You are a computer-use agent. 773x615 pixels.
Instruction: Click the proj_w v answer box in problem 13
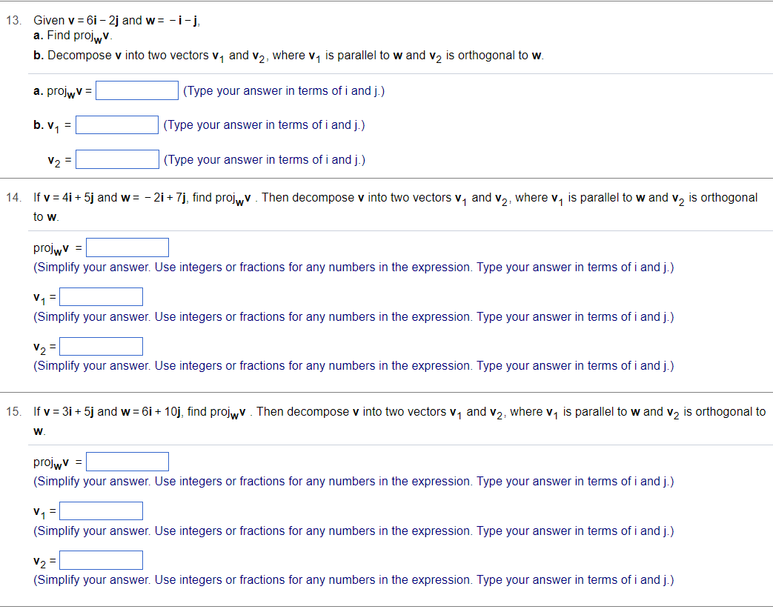[x=136, y=90]
